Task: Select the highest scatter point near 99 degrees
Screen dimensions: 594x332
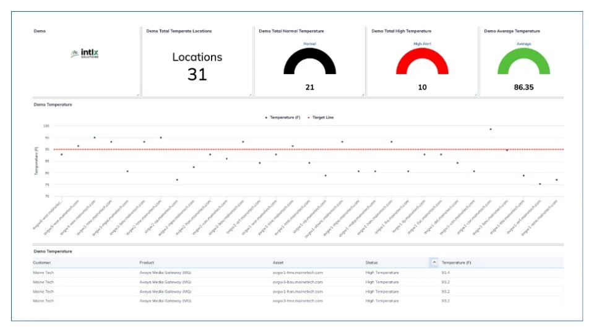Action: pos(491,129)
